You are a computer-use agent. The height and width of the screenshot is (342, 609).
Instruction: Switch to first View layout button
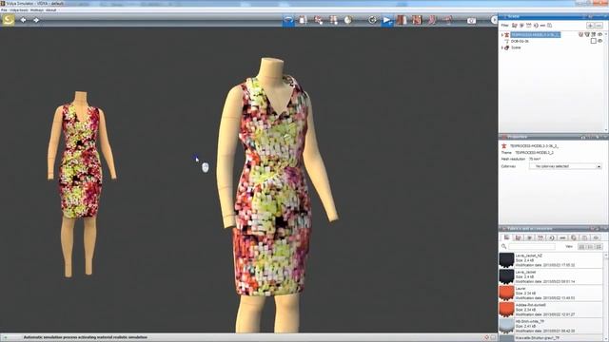click(581, 247)
